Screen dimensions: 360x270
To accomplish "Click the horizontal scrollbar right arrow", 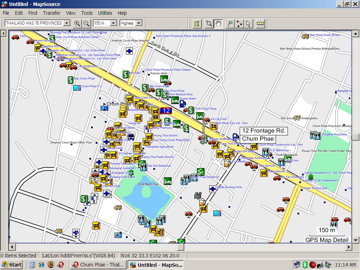I will pyautogui.click(x=349, y=247).
